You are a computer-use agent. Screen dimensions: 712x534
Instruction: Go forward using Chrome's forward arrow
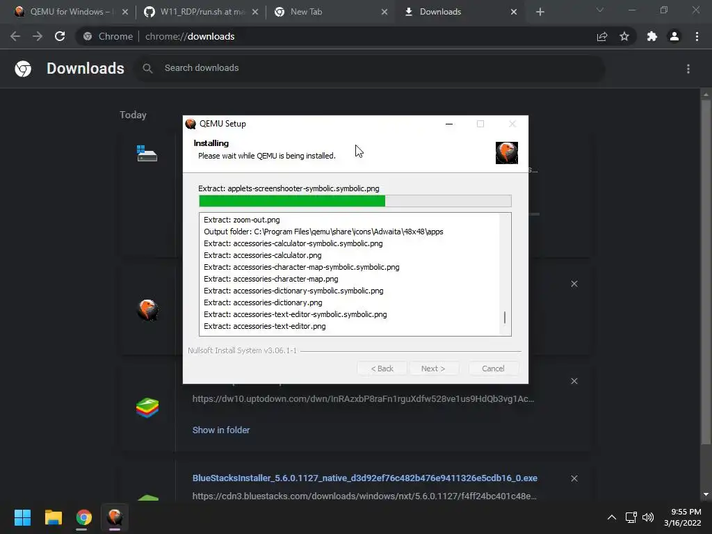(38, 36)
